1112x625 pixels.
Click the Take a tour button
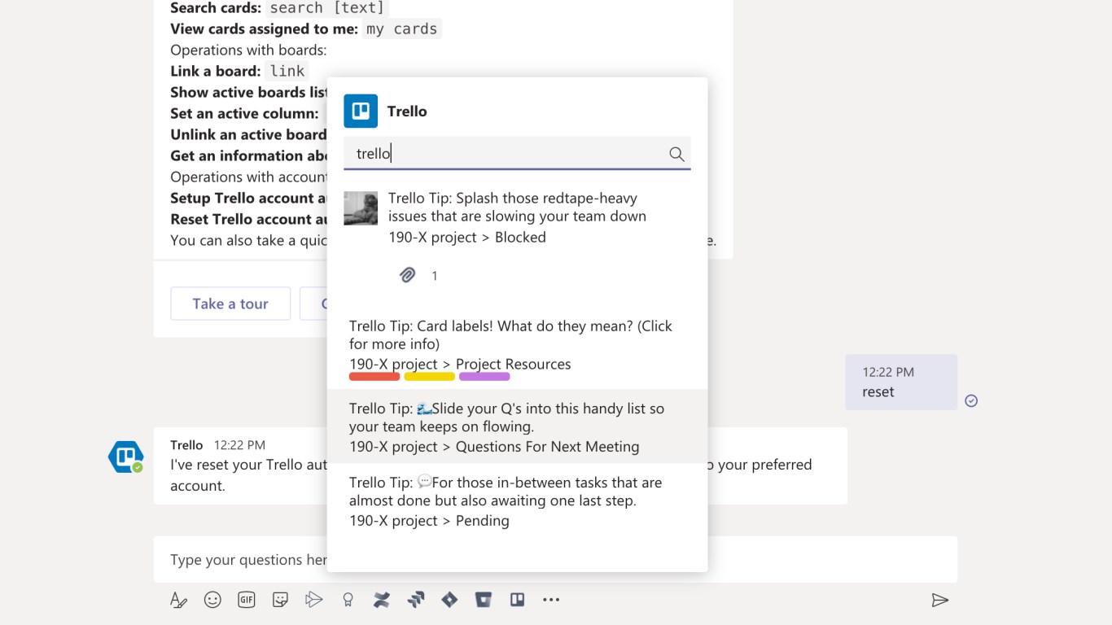[230, 304]
